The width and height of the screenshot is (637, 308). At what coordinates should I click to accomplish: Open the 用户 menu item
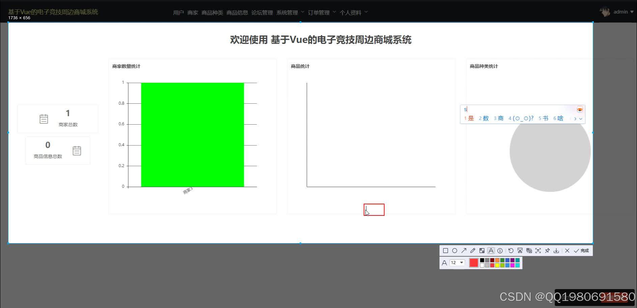point(178,12)
